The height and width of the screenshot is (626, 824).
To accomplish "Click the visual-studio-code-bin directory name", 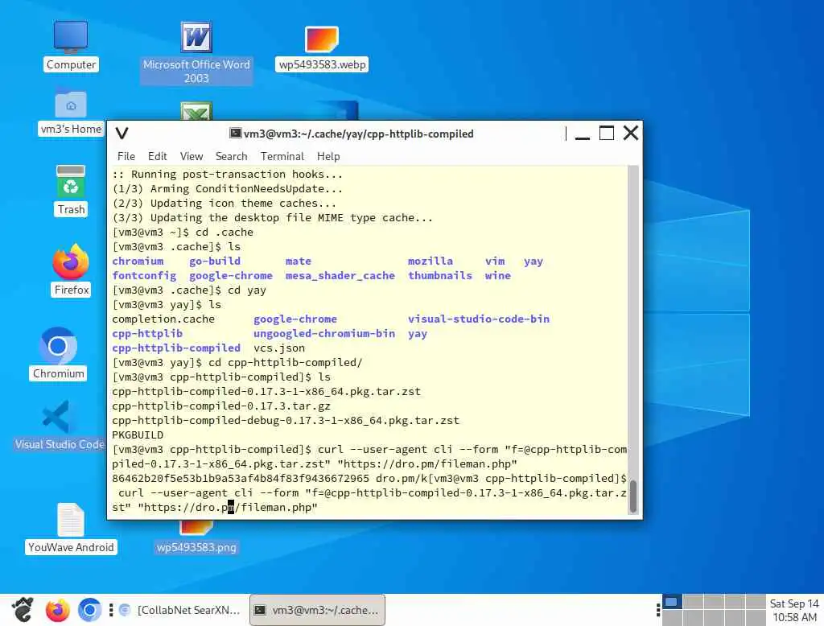I will (x=479, y=319).
